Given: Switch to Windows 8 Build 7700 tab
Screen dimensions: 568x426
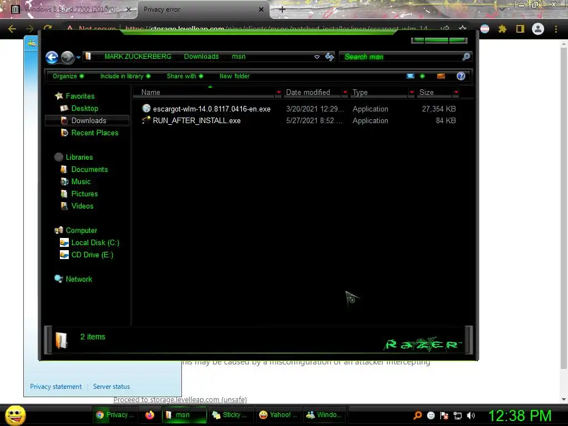Looking at the screenshot, I should coord(70,9).
